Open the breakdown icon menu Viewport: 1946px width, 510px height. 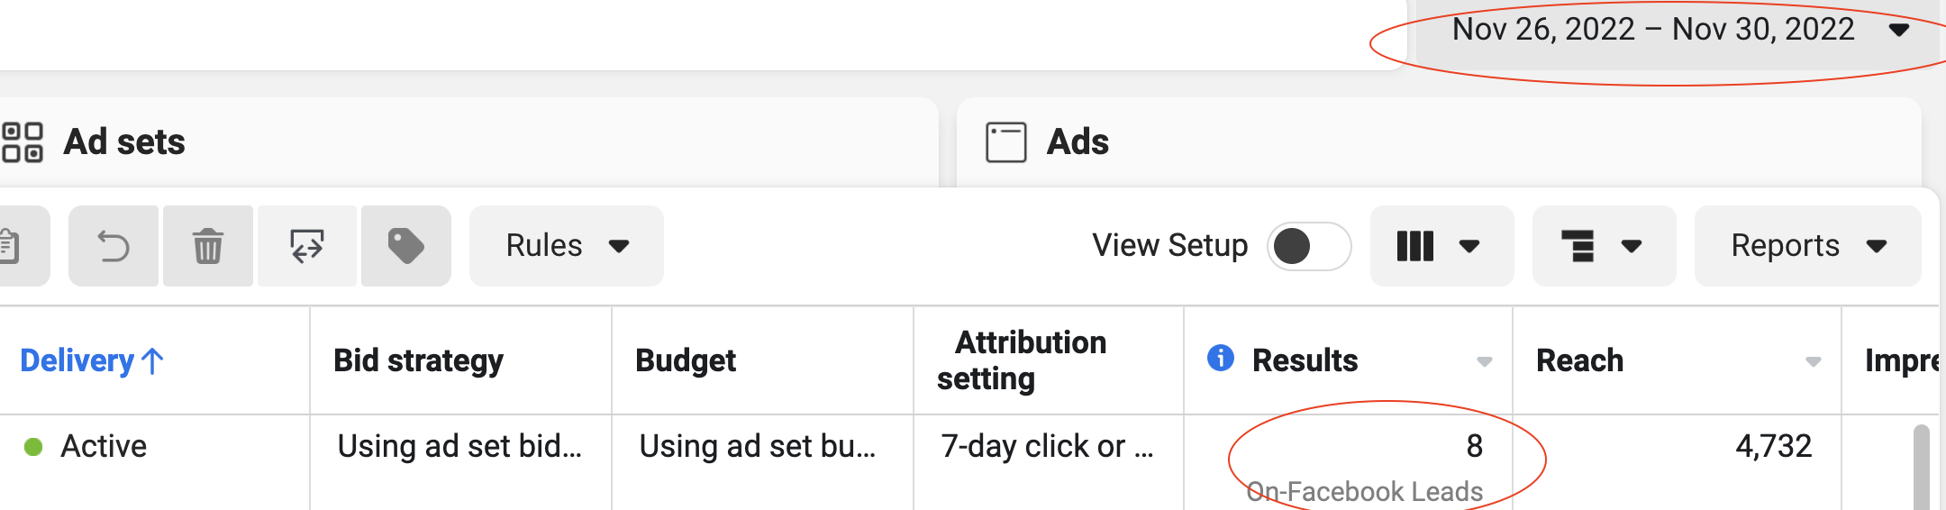(1603, 246)
